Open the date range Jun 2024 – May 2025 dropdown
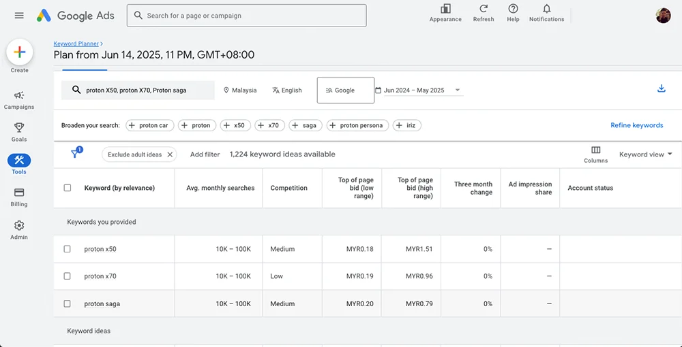This screenshot has height=347, width=682. click(x=419, y=90)
